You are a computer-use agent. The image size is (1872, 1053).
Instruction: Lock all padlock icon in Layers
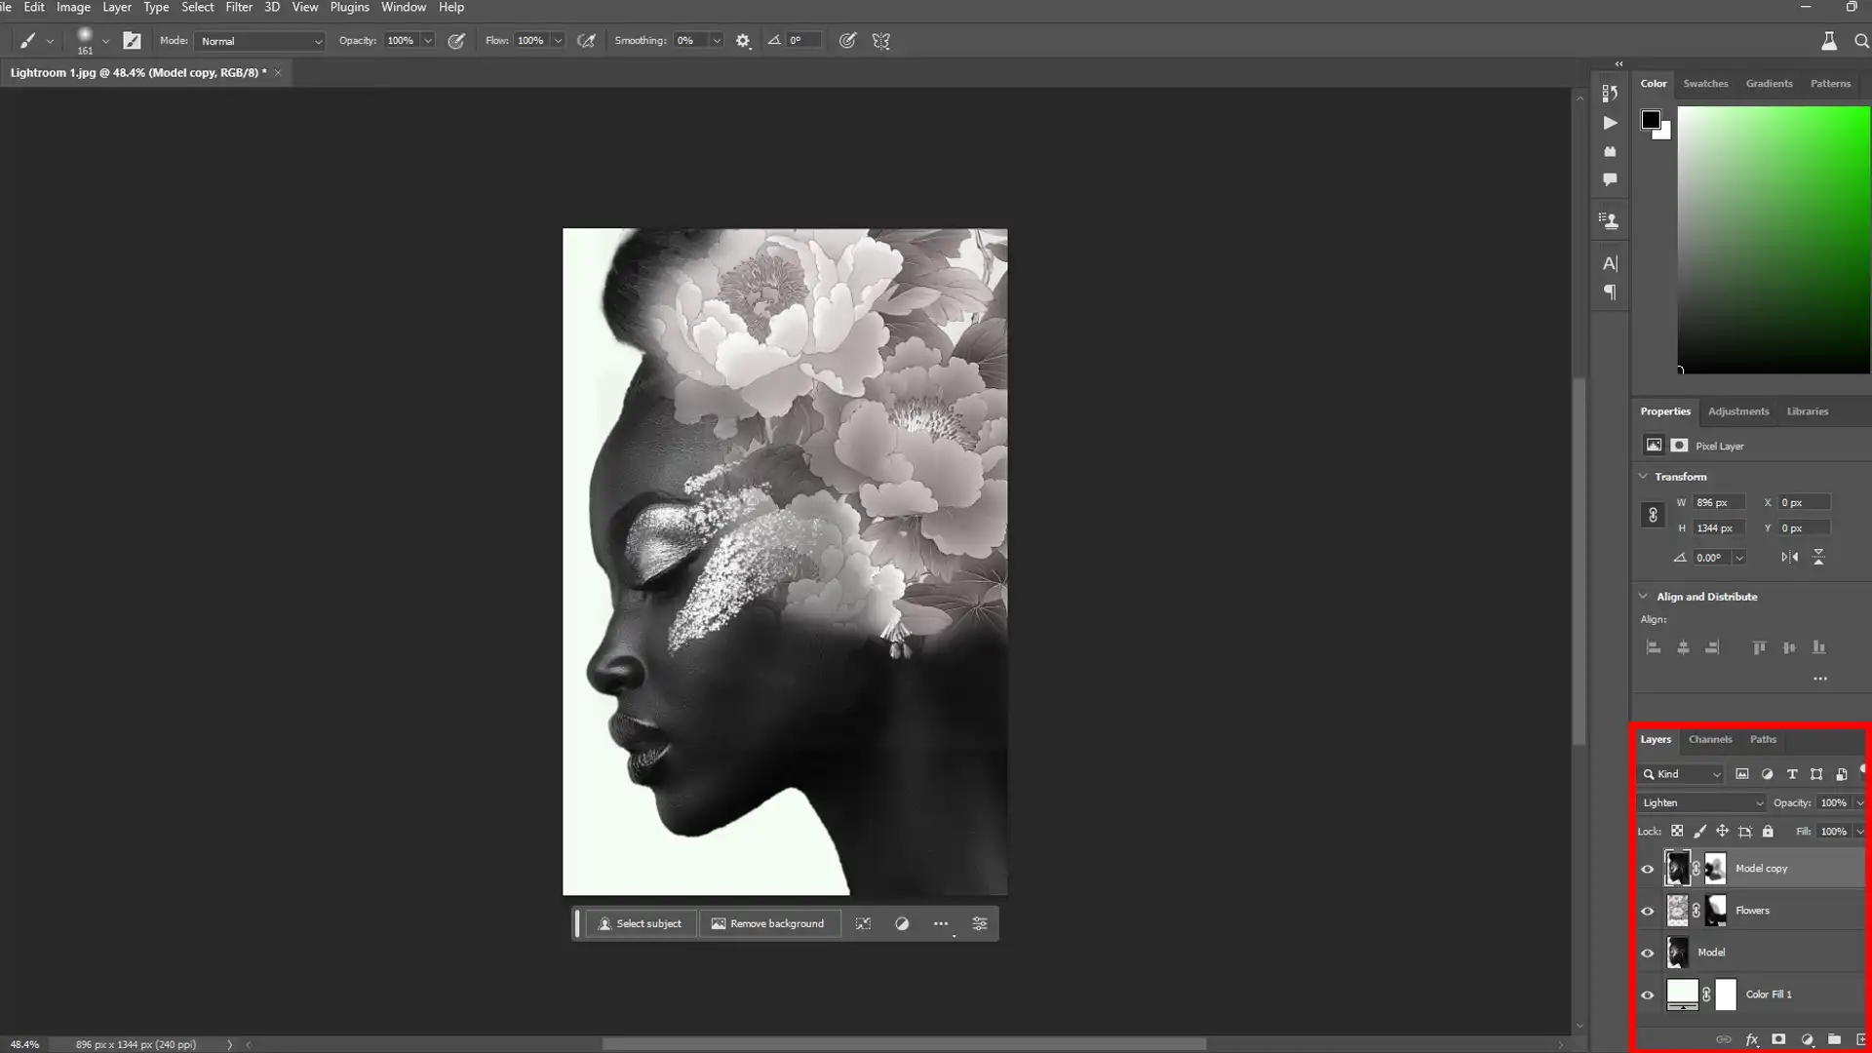(x=1768, y=832)
